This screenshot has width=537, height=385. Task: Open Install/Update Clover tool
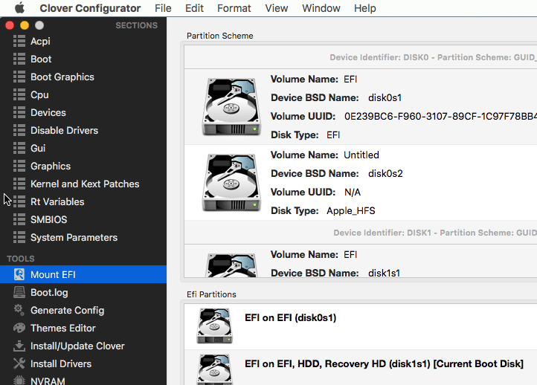tap(83, 346)
